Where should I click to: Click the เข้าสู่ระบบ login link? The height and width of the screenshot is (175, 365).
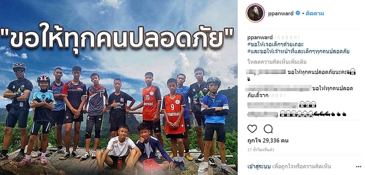click(x=259, y=166)
